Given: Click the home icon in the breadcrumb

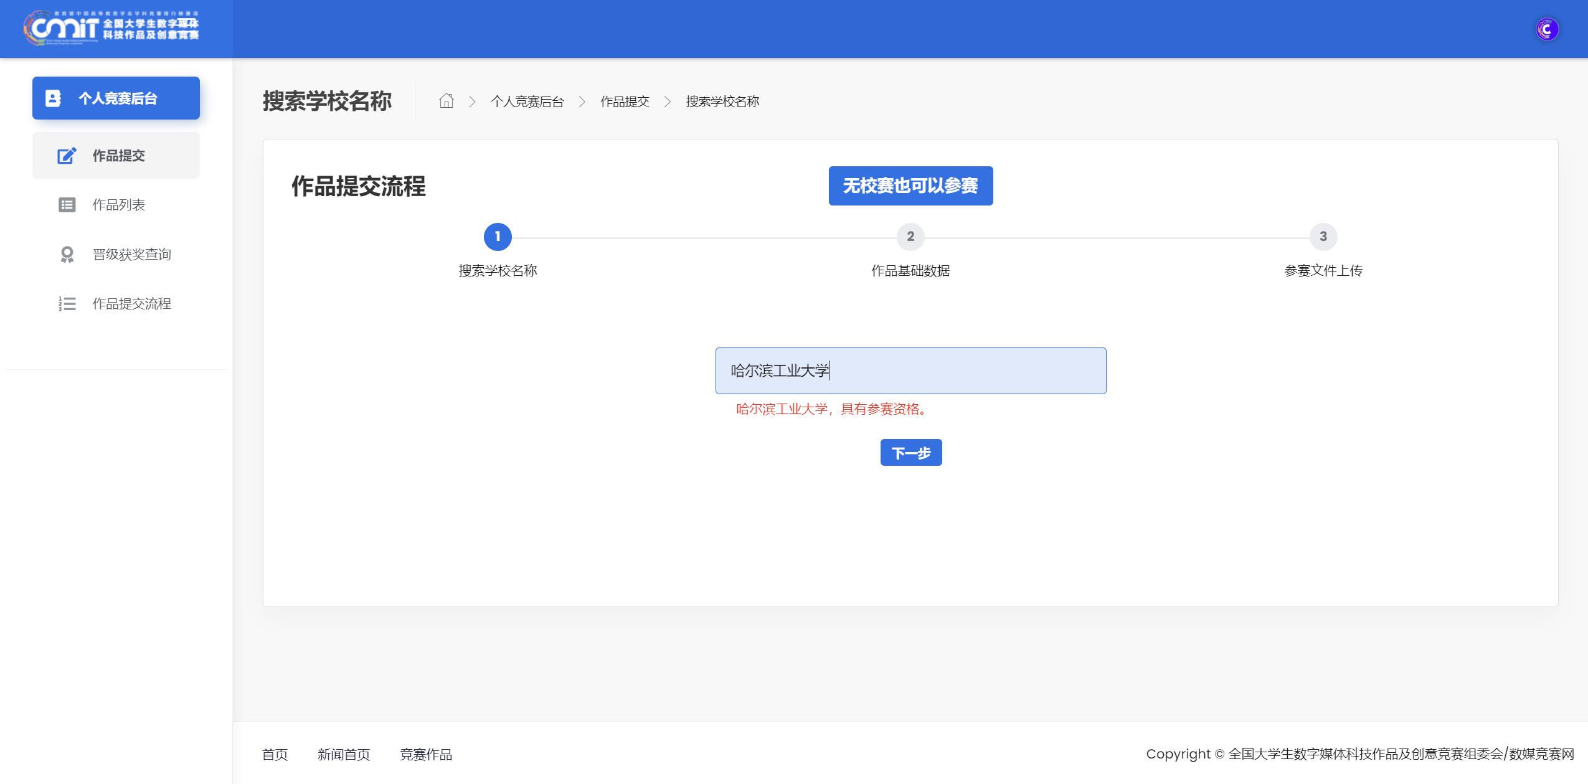Looking at the screenshot, I should [x=446, y=101].
